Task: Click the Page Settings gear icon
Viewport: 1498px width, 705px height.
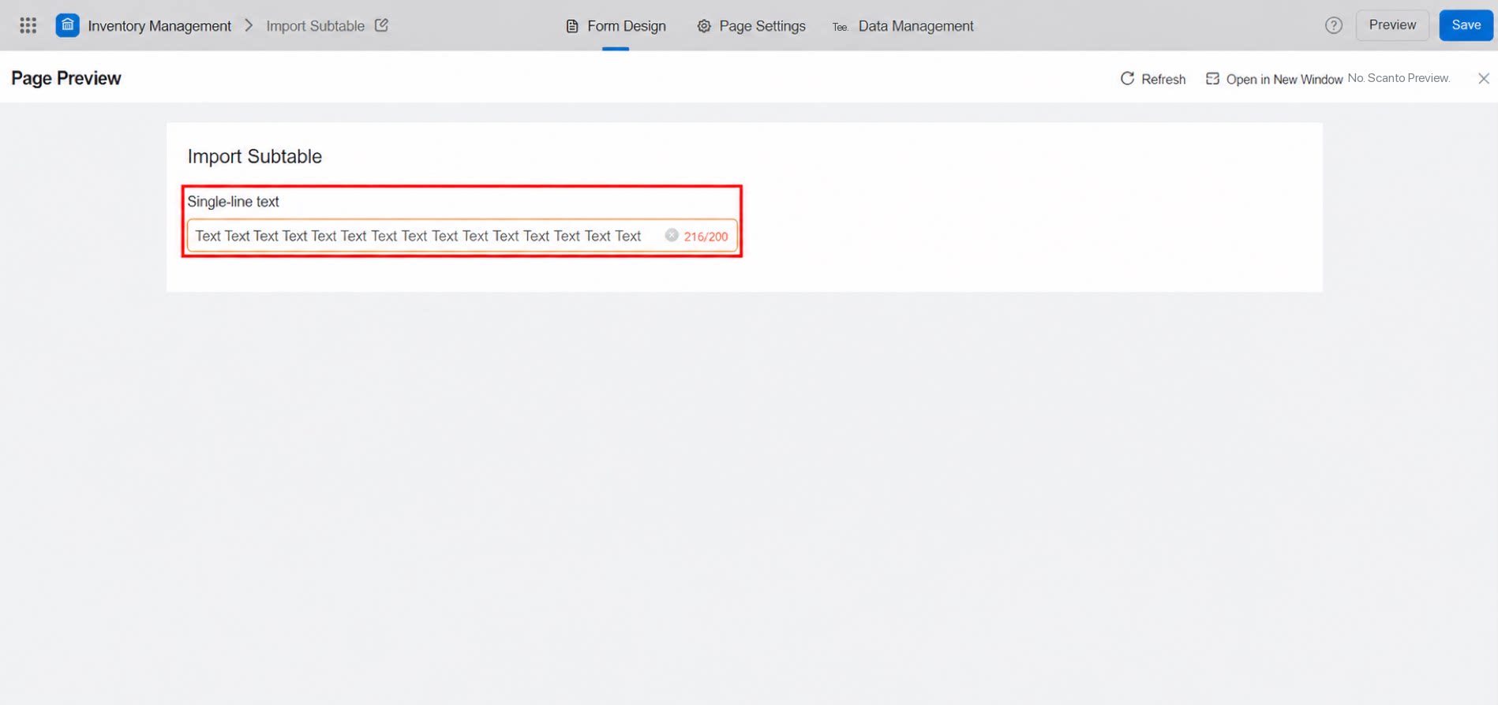Action: click(x=704, y=26)
